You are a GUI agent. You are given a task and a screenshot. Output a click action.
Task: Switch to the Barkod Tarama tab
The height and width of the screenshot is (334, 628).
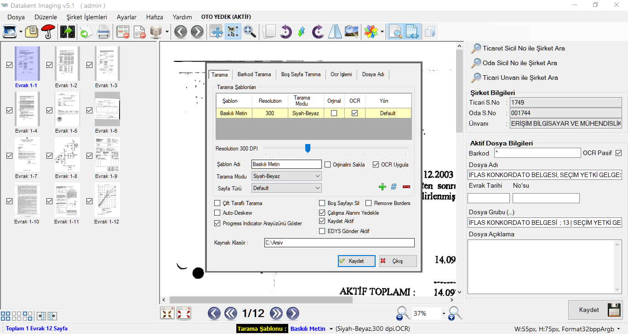tap(254, 74)
